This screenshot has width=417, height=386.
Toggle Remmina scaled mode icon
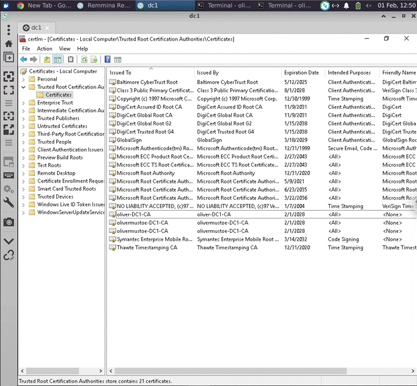(9, 129)
